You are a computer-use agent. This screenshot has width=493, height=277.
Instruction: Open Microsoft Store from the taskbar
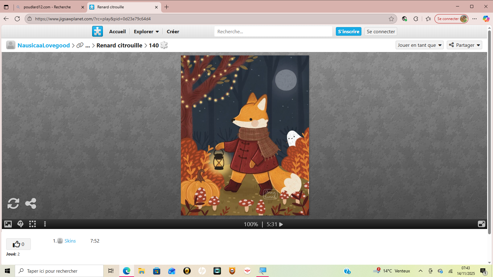pos(157,271)
